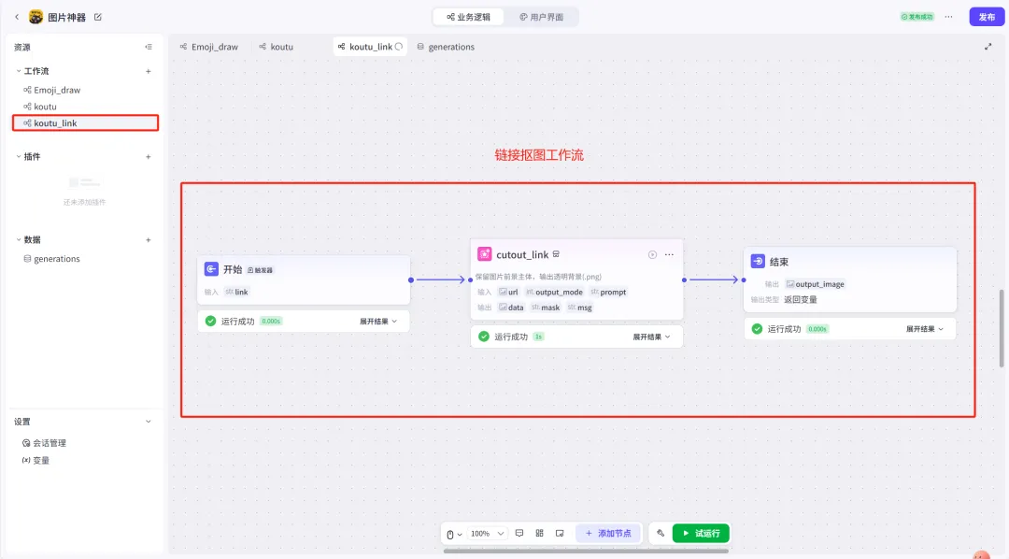Open the 100% zoom level dropdown

pos(487,533)
